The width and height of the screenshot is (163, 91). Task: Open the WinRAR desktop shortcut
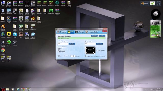(15, 3)
